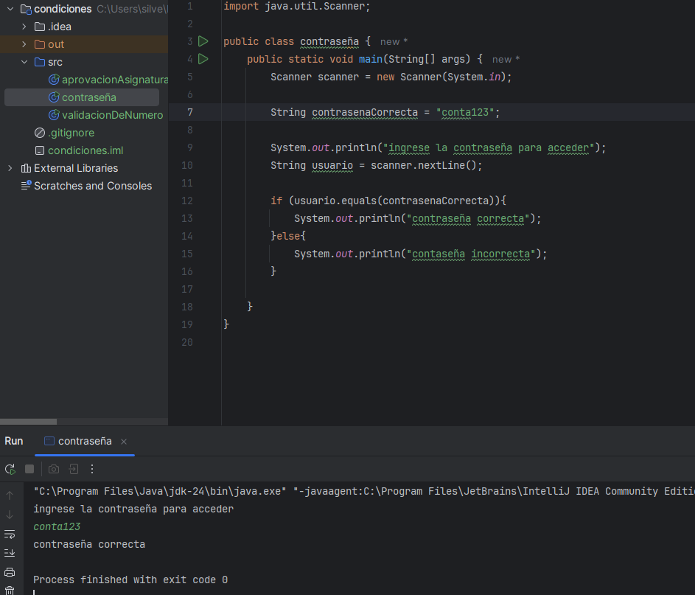This screenshot has width=695, height=595.
Task: Click the "new *" hint after main method
Action: (x=506, y=60)
